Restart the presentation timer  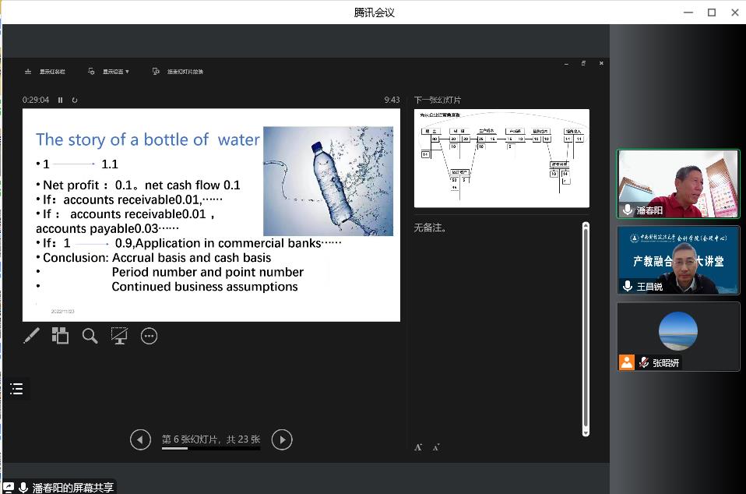(75, 100)
